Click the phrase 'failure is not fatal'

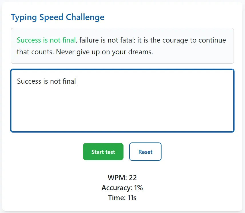click(106, 40)
